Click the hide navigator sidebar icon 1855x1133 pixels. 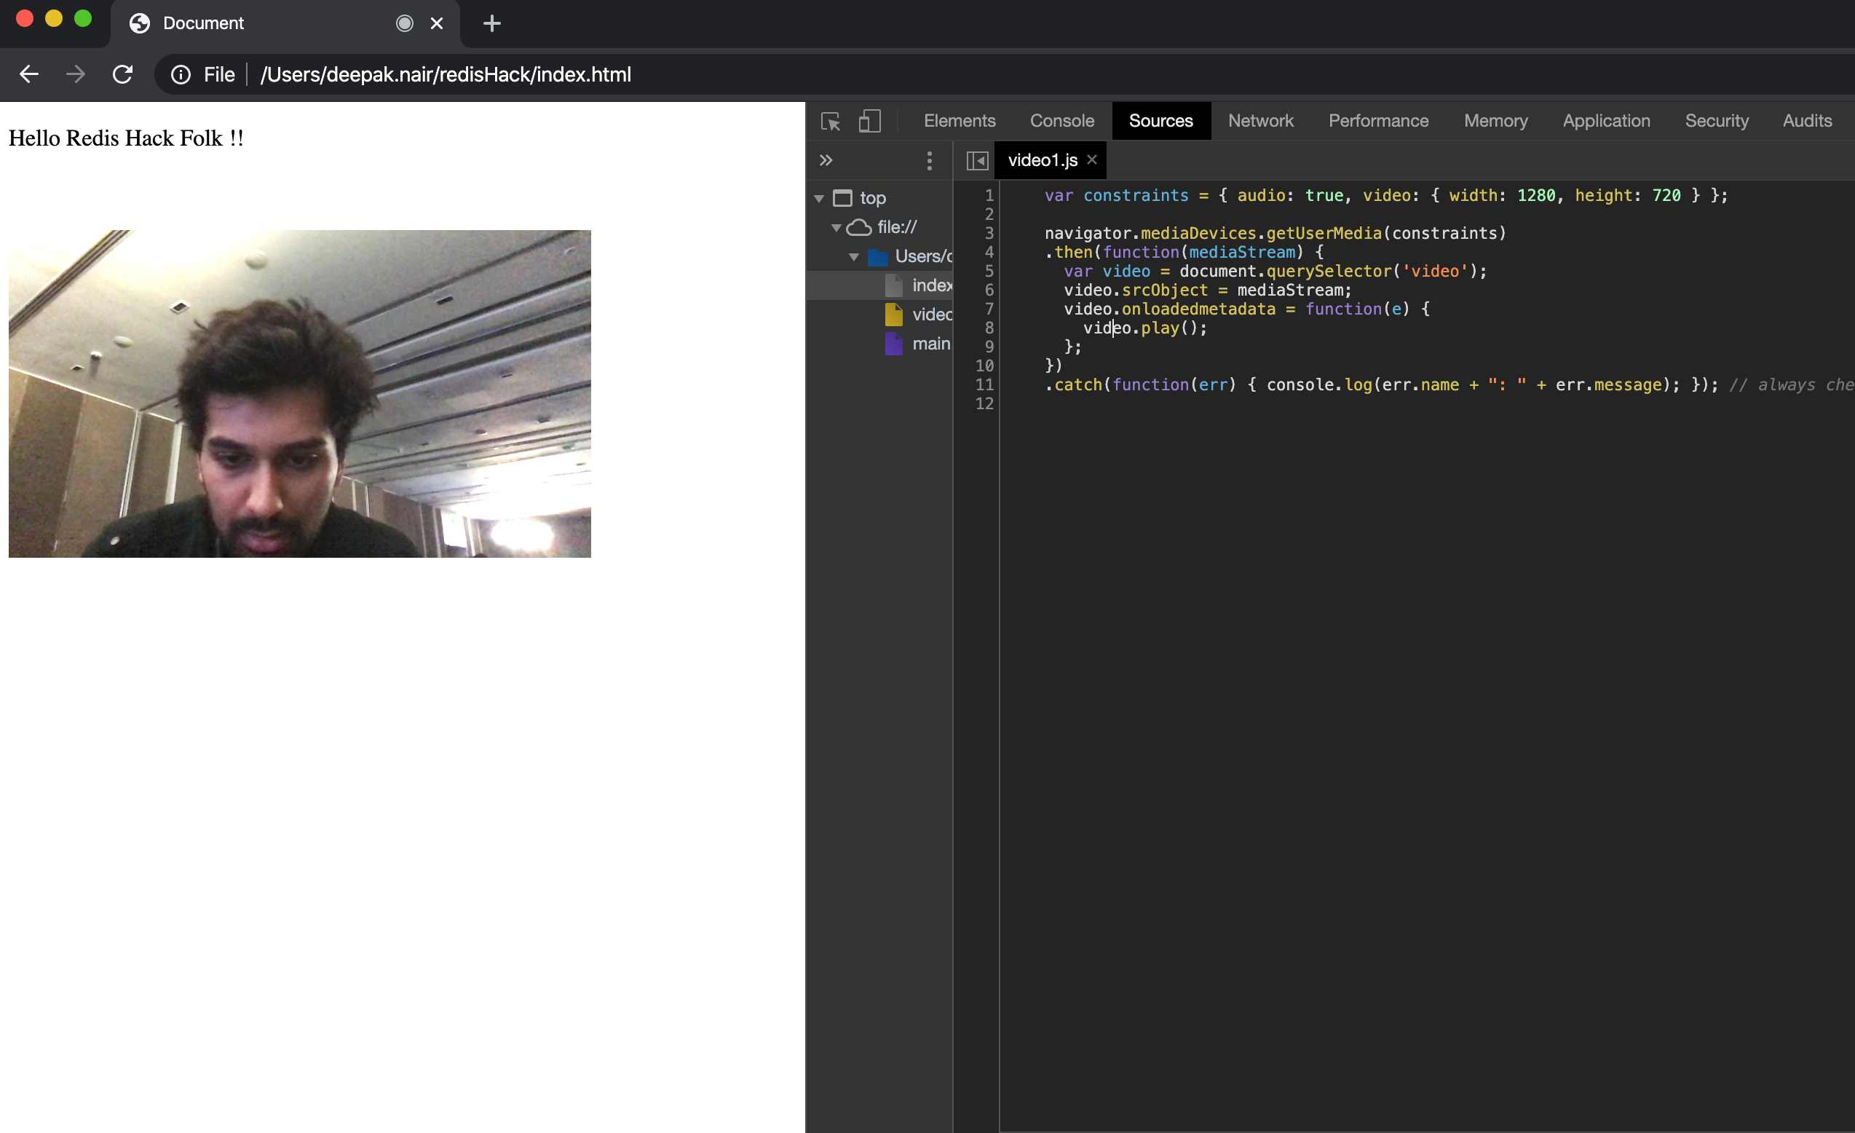point(977,160)
